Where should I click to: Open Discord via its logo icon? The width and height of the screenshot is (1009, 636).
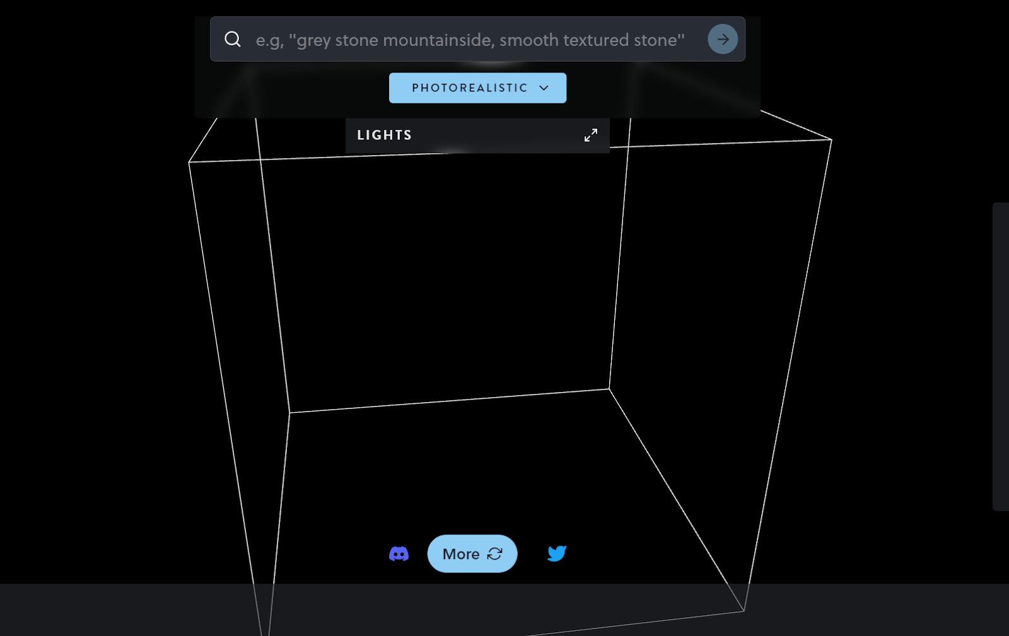point(399,554)
